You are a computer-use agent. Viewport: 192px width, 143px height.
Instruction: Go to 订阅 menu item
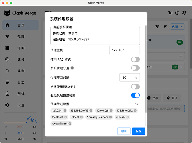click(20, 48)
